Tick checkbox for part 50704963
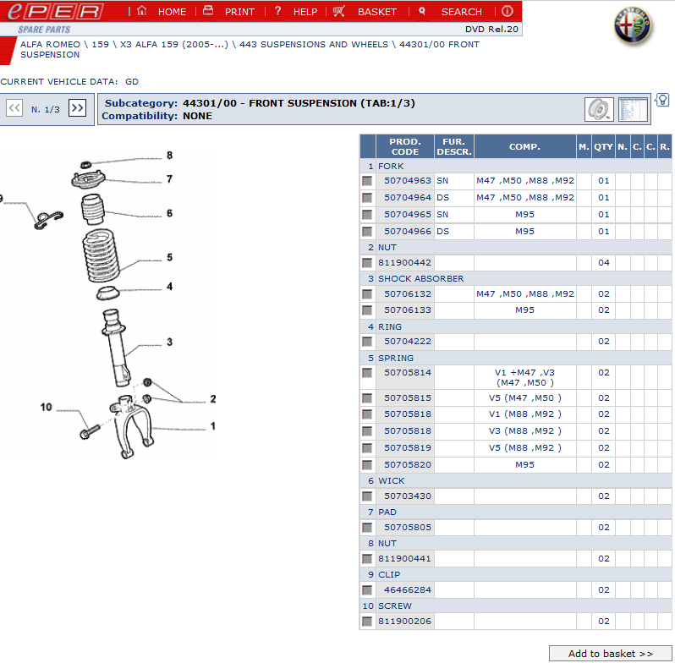Image resolution: width=675 pixels, height=663 pixels. click(x=367, y=181)
